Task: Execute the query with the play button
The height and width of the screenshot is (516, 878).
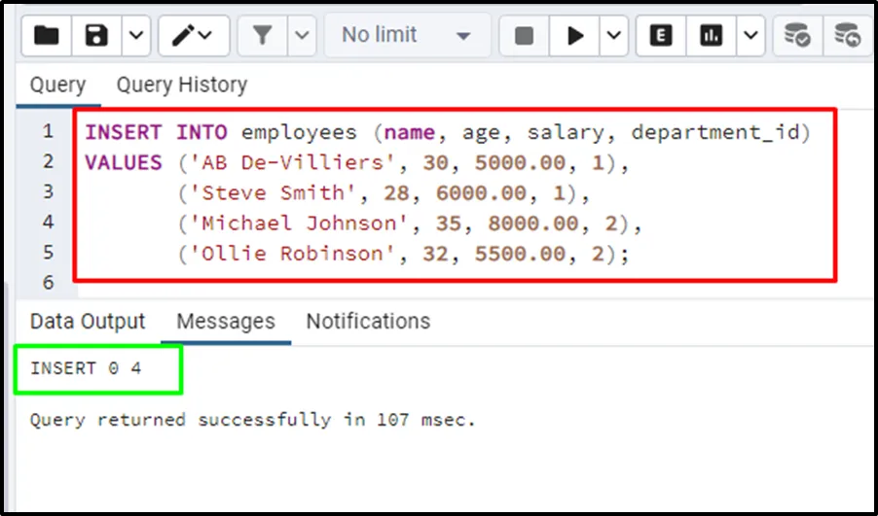Action: 575,36
